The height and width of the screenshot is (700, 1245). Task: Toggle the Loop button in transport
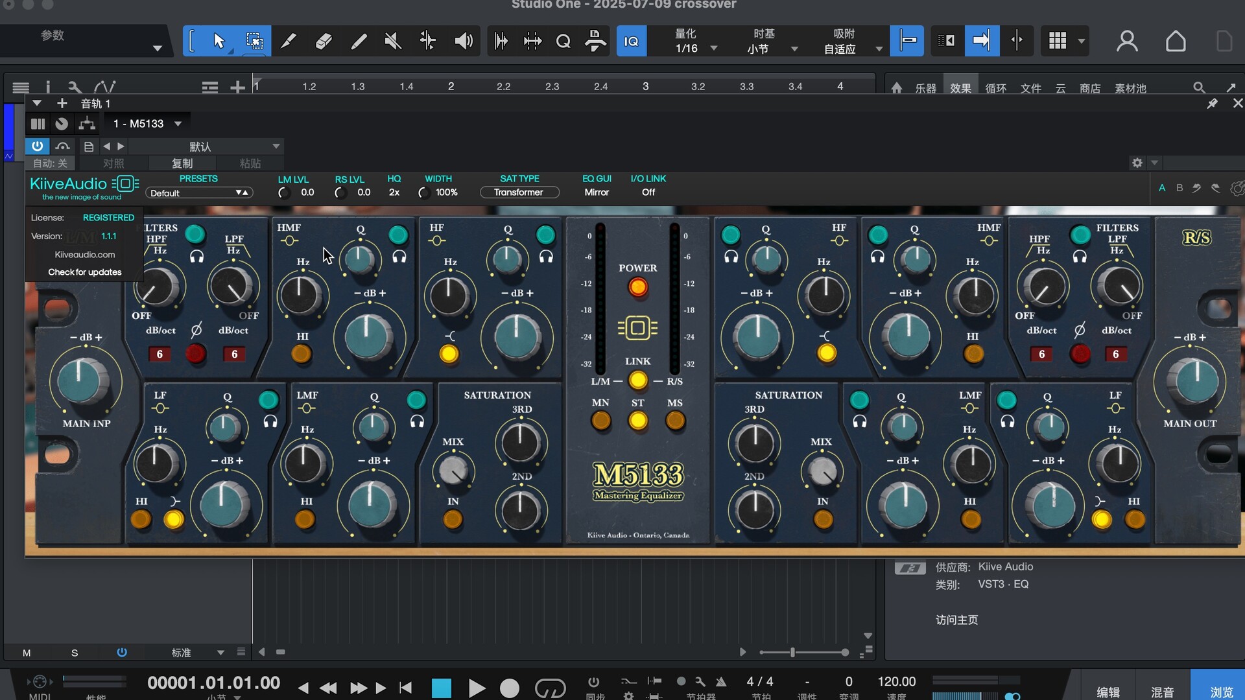pos(550,688)
